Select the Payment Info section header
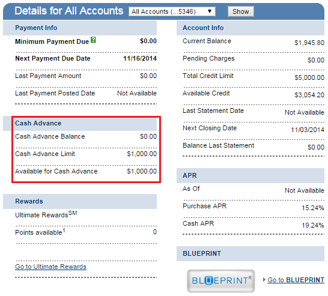 80,28
